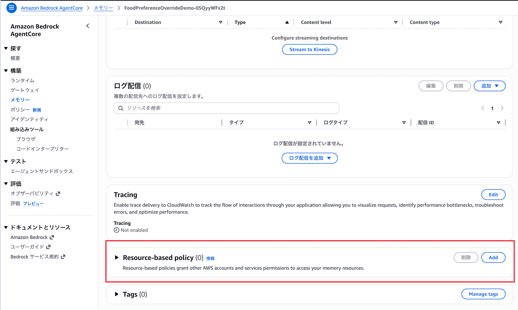This screenshot has width=518, height=310.
Task: Click the 配信 ID column sort triangle
Action: tap(498, 123)
